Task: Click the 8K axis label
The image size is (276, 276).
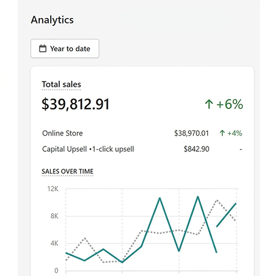Action: pyautogui.click(x=54, y=216)
